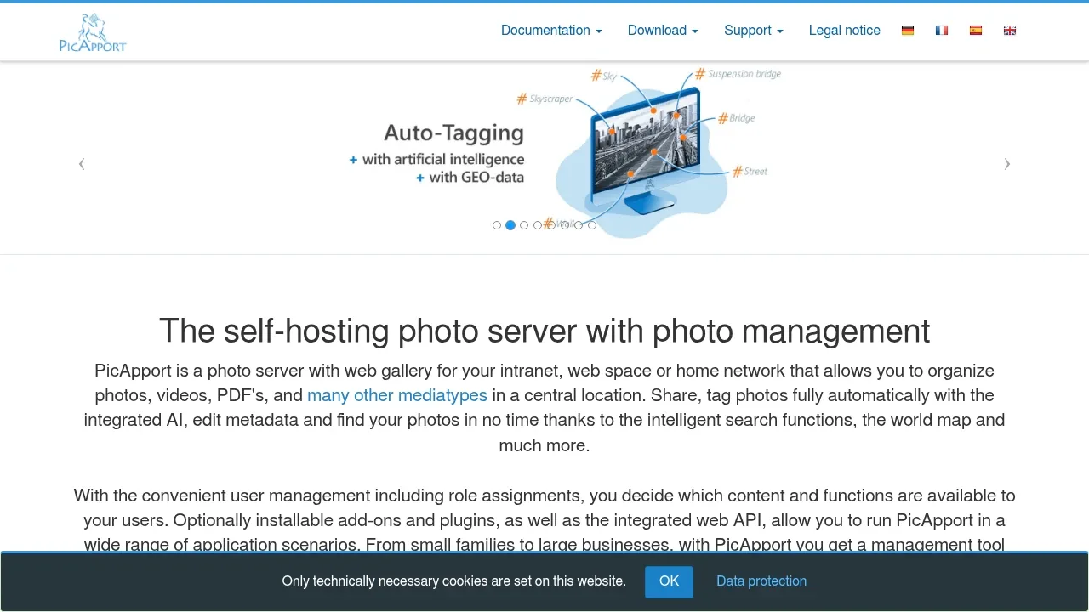Expand the Support dropdown menu
The width and height of the screenshot is (1089, 612).
pos(754,31)
